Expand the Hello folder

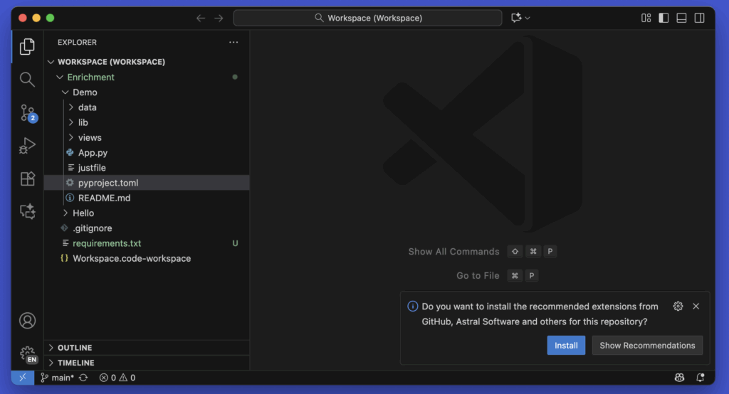point(83,213)
